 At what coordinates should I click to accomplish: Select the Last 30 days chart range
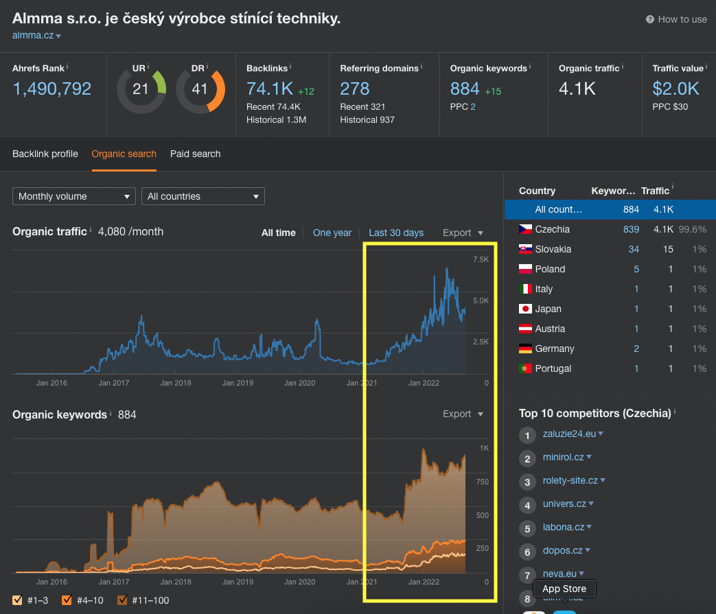tap(396, 233)
